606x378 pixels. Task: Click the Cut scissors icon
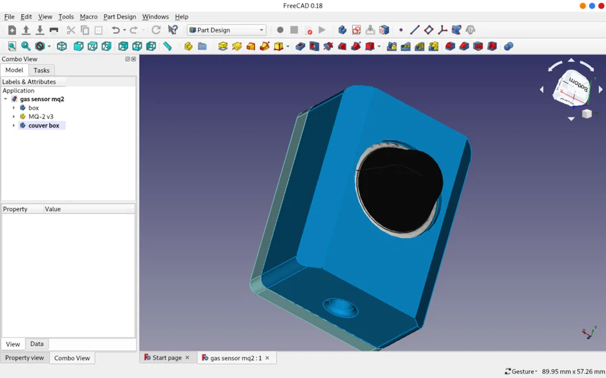pos(71,30)
